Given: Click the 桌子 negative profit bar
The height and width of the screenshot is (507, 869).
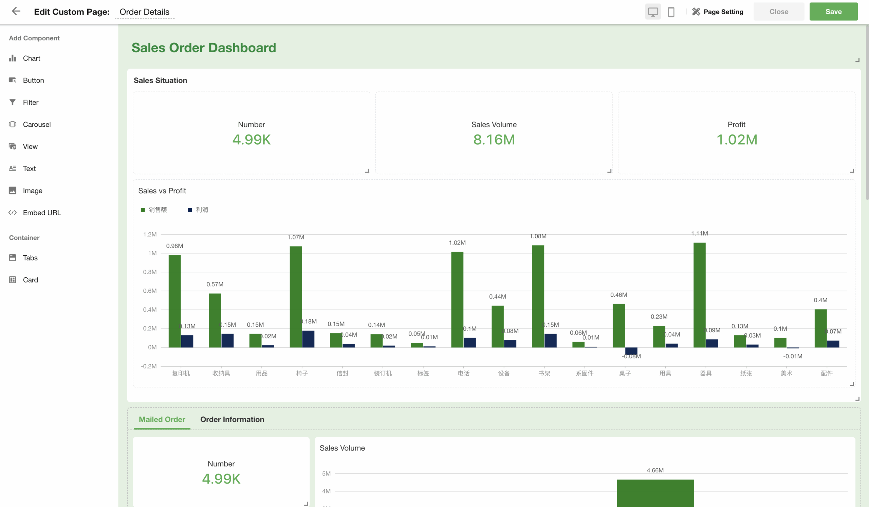Looking at the screenshot, I should coord(631,351).
